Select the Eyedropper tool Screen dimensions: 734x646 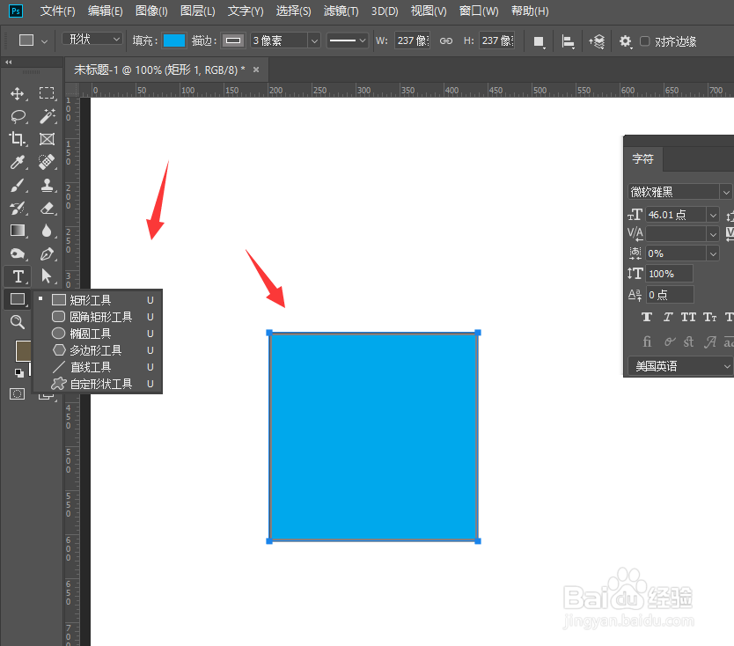pyautogui.click(x=18, y=162)
